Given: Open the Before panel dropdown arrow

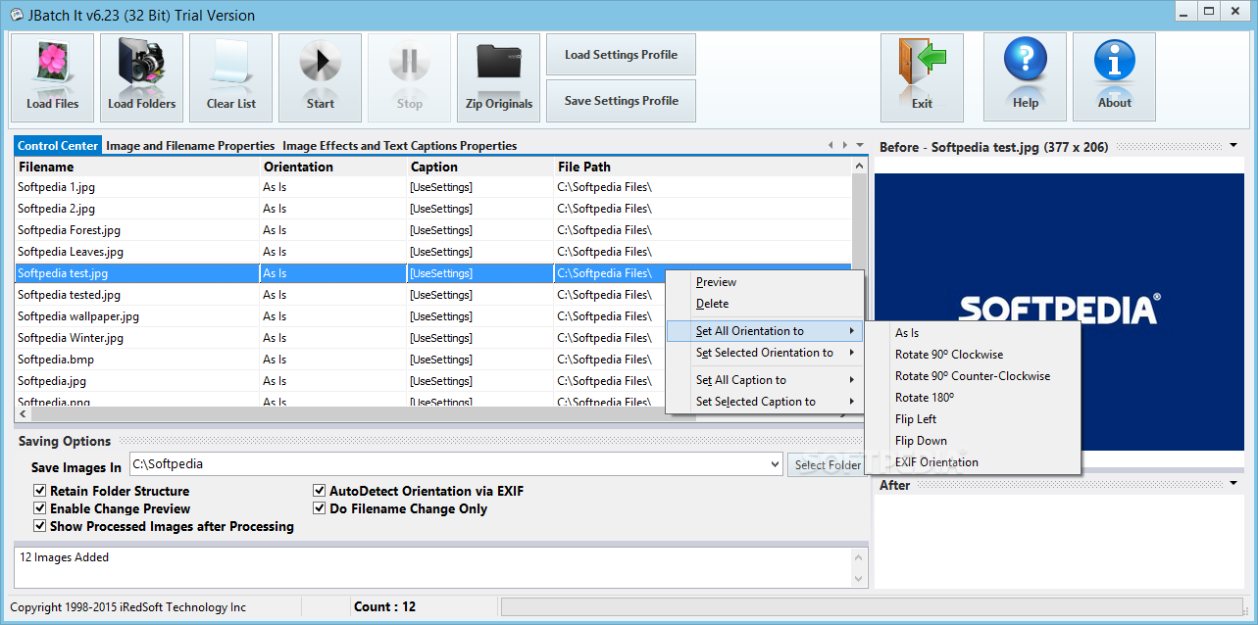Looking at the screenshot, I should tap(1233, 146).
